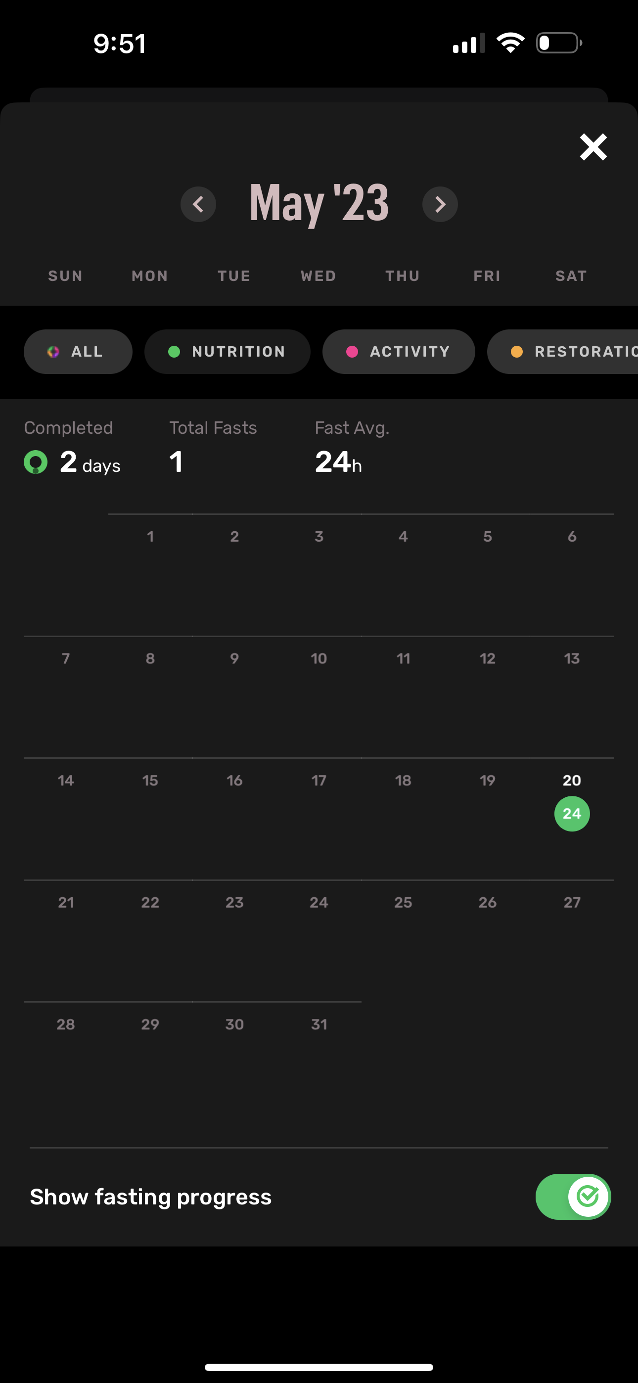
Task: Disable the Show fasting progress switch
Action: click(573, 1196)
